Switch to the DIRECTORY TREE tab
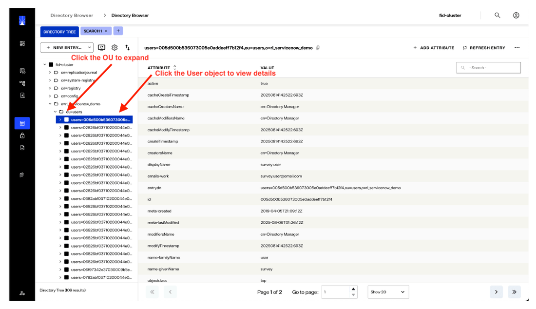 coord(59,32)
